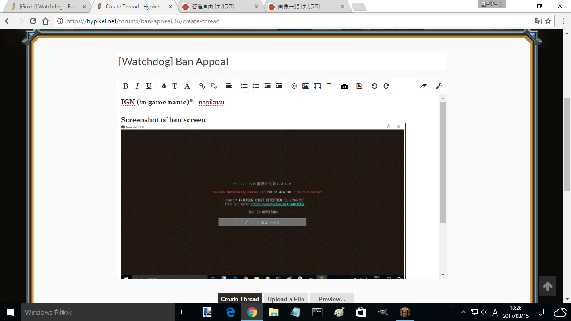Remove formatting with the eraser icon

point(423,86)
